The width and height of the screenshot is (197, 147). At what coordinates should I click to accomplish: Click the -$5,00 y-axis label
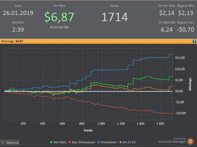(180, 102)
